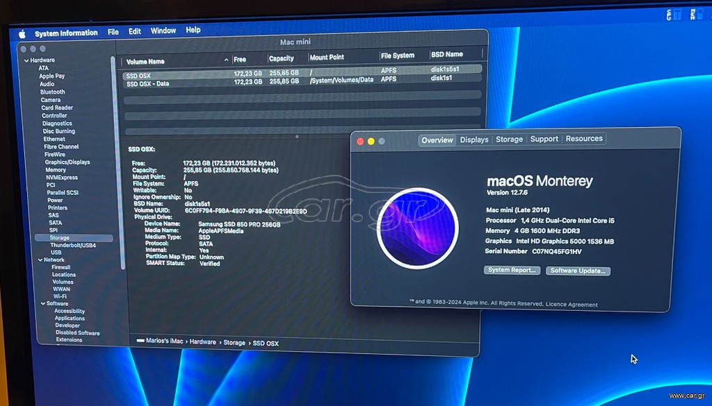Screen dimensions: 712x406
Task: Select the SSD OSX - Data volume row
Action: pos(302,81)
